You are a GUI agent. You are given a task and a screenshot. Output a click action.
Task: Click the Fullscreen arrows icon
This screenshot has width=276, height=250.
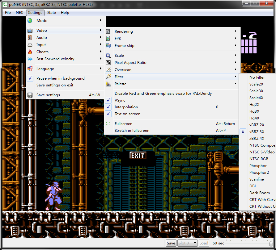108,124
